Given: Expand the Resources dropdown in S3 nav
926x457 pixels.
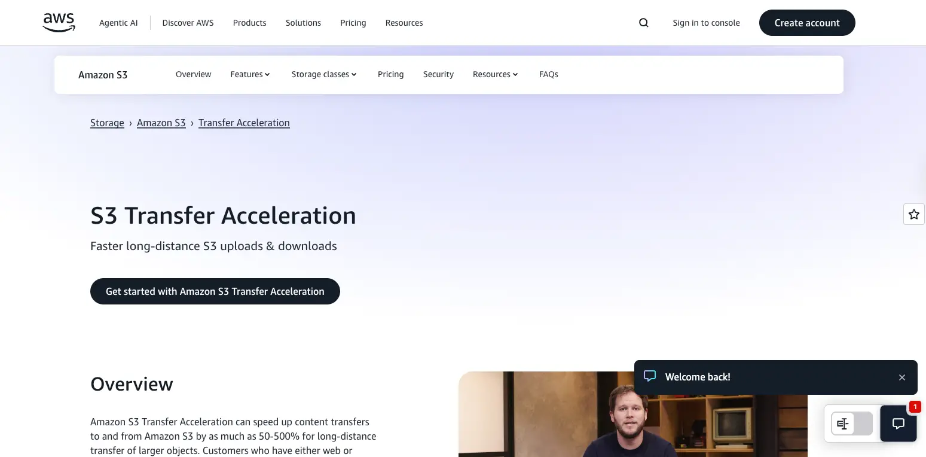Looking at the screenshot, I should pyautogui.click(x=496, y=74).
